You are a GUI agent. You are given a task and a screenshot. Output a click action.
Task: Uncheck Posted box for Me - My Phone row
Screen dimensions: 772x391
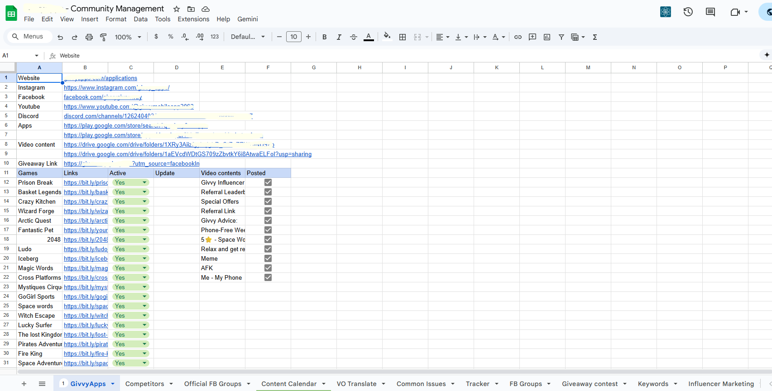pyautogui.click(x=268, y=277)
